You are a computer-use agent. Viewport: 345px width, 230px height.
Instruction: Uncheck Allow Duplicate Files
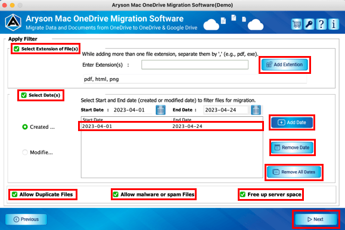(x=14, y=194)
